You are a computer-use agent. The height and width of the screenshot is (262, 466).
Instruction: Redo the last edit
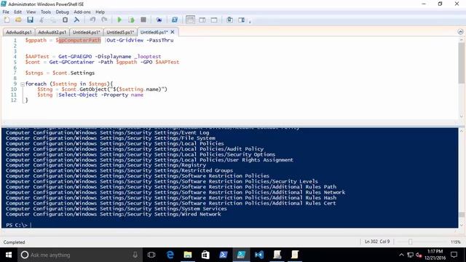point(104,20)
